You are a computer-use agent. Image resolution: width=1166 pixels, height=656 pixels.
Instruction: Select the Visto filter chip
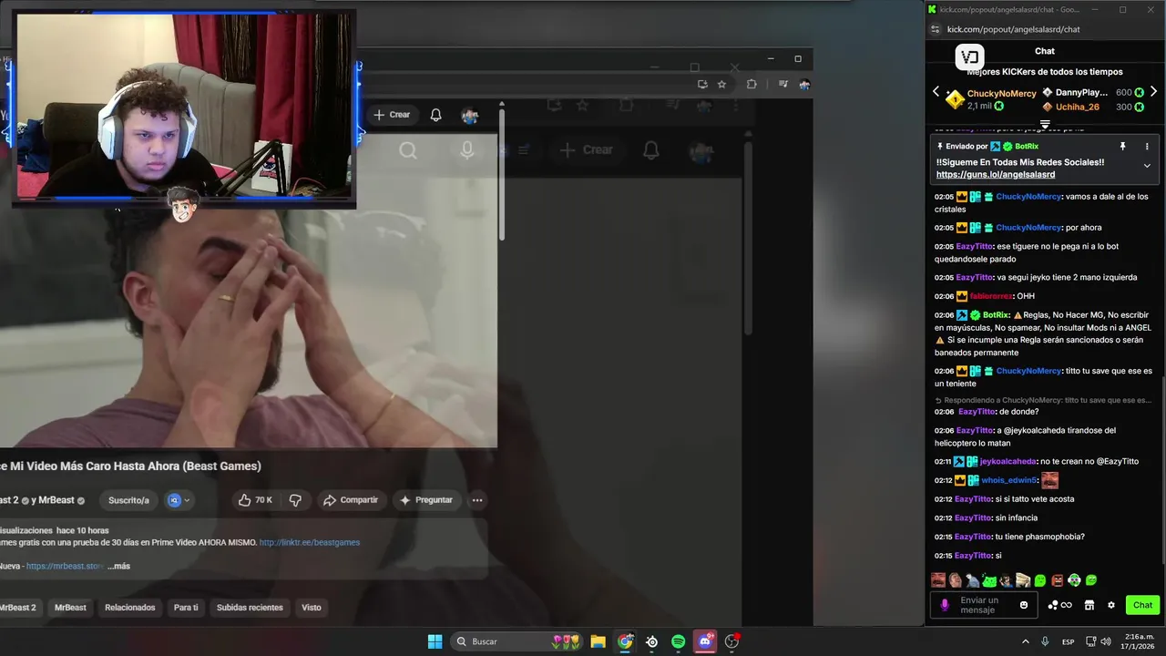[312, 608]
